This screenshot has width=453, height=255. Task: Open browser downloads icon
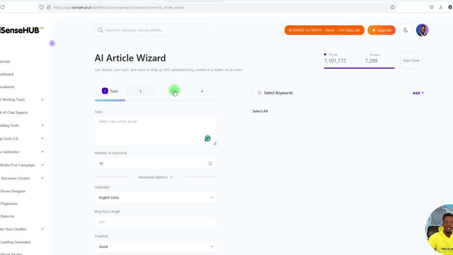click(441, 7)
